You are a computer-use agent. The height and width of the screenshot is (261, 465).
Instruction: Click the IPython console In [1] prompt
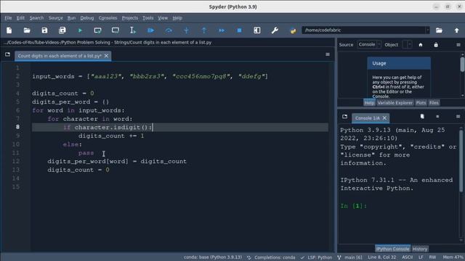354,206
